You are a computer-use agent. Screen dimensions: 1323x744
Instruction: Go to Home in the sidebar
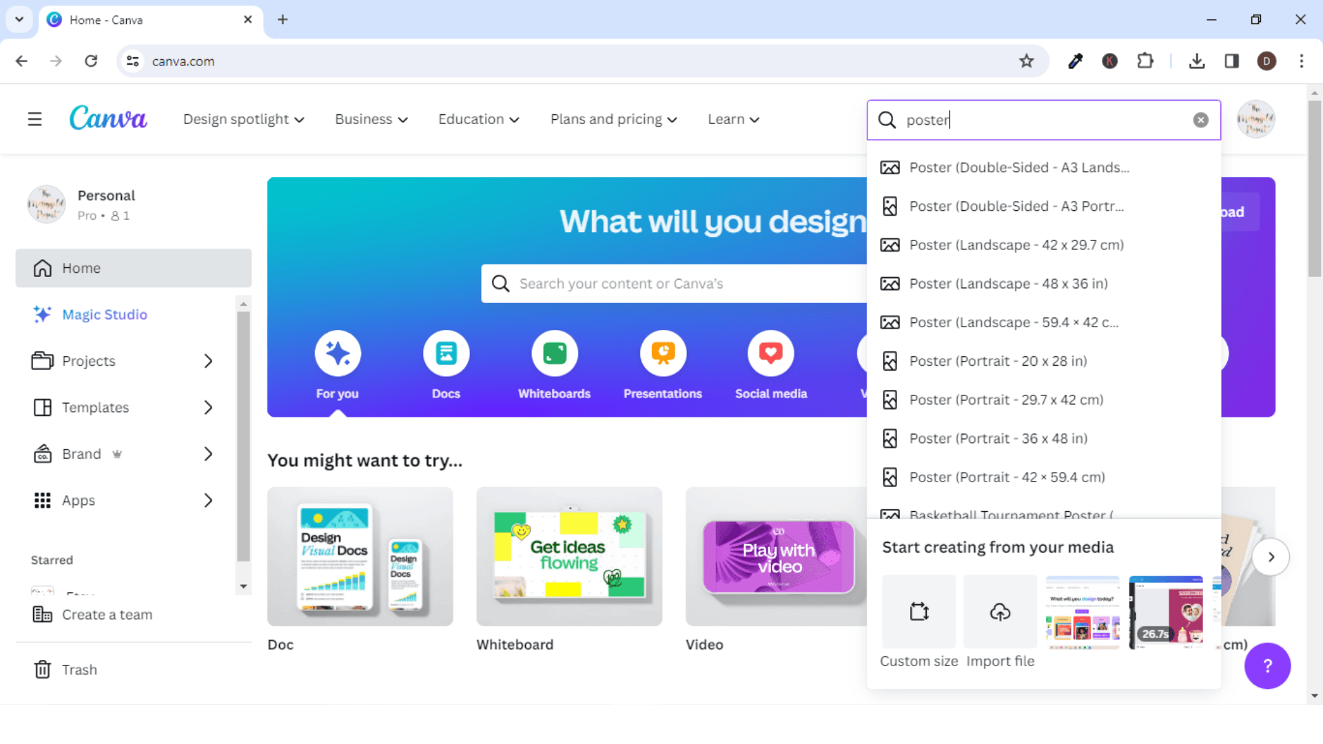134,268
